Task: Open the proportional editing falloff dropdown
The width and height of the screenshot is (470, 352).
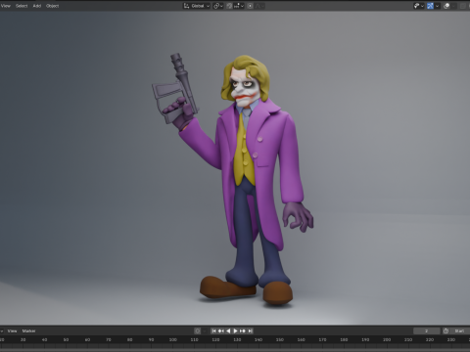Action: [x=259, y=6]
